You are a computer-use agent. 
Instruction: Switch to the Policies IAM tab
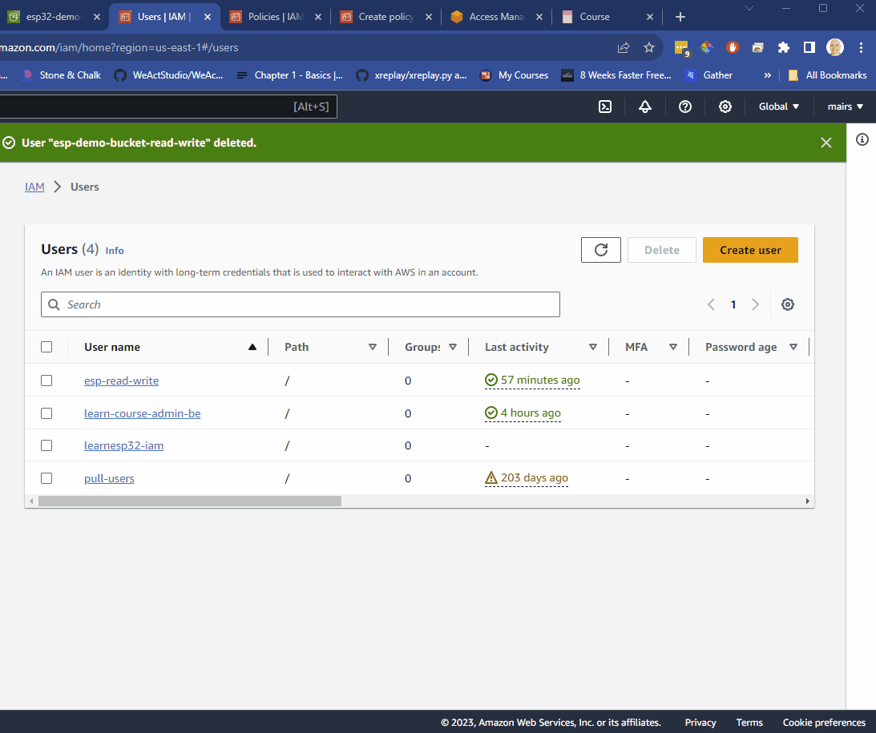272,16
